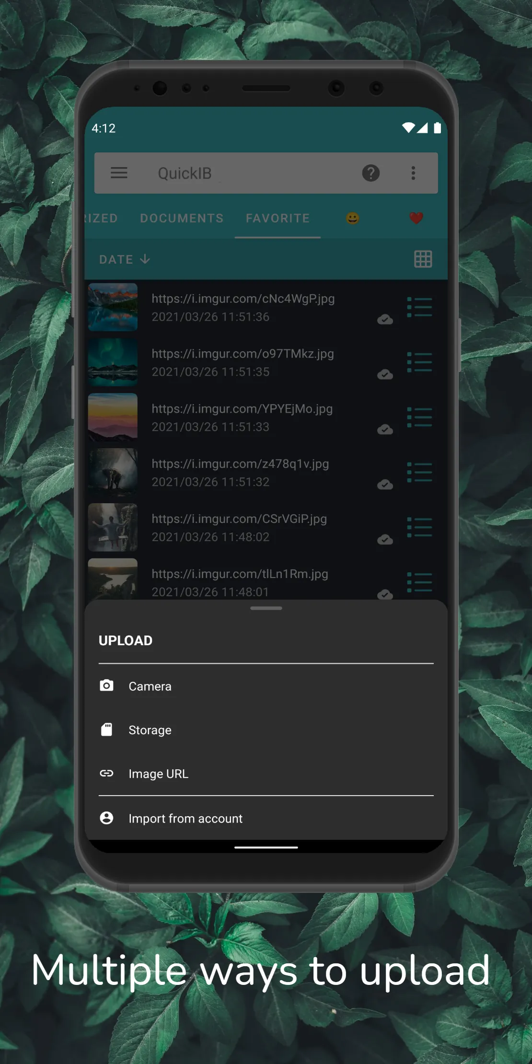Tap the 4:12 clock in status bar
The height and width of the screenshot is (1064, 532).
click(104, 128)
